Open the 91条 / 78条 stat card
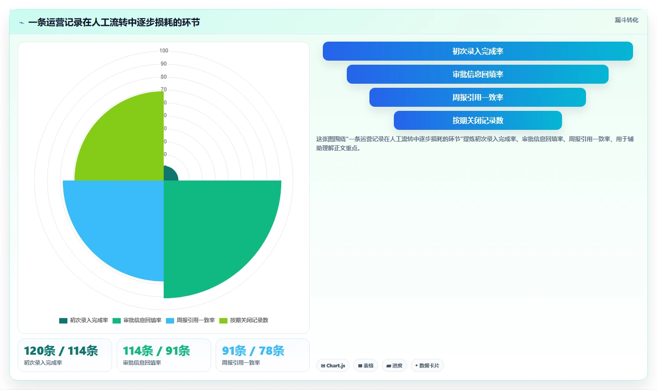Image resolution: width=657 pixels, height=390 pixels. click(x=263, y=355)
